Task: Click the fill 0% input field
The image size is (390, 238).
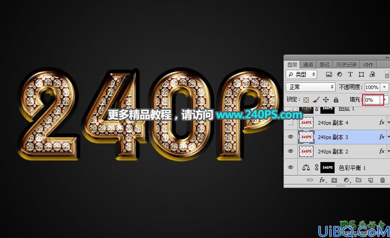Action: tap(372, 100)
